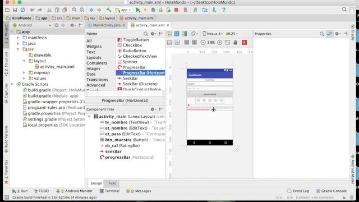Show Design and Blueprint side by side

click(185, 34)
